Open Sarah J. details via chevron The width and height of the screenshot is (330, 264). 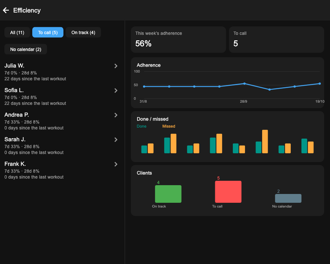tap(116, 140)
